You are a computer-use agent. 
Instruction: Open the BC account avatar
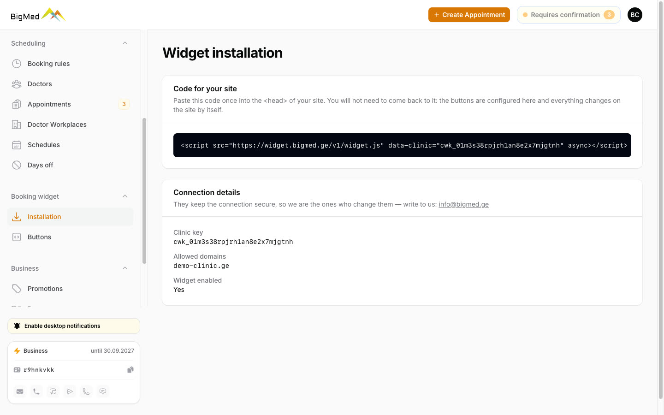[x=635, y=15]
